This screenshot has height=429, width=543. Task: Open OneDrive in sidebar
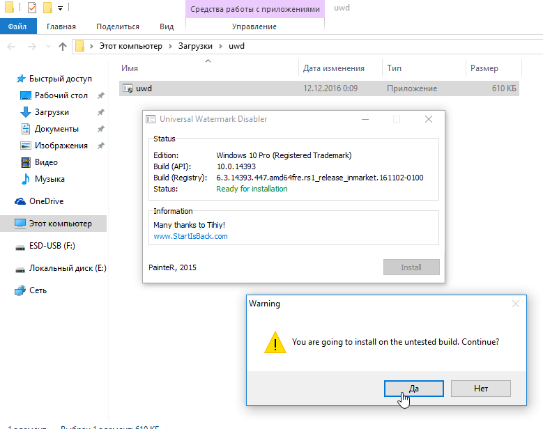pos(47,201)
